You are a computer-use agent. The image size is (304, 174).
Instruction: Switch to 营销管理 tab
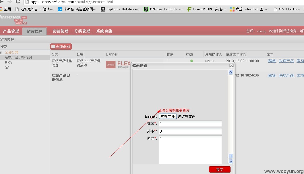[60, 31]
